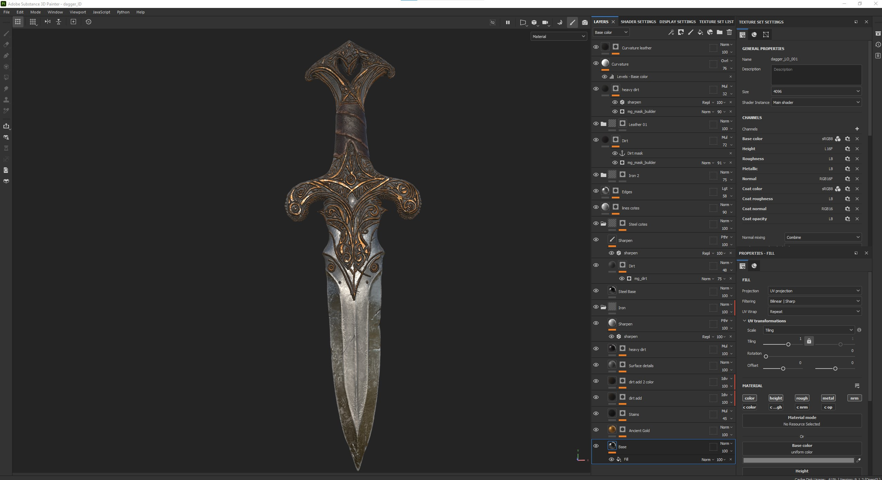Hide the Edges layer

pyautogui.click(x=596, y=191)
